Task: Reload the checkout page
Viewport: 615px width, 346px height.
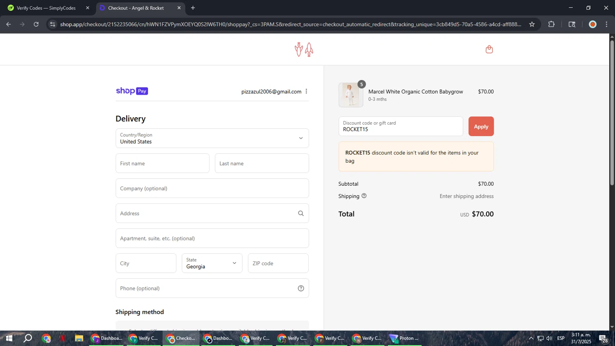Action: (x=36, y=24)
